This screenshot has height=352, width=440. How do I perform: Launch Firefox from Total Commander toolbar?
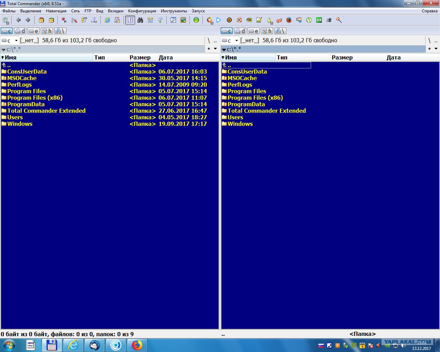point(289,20)
